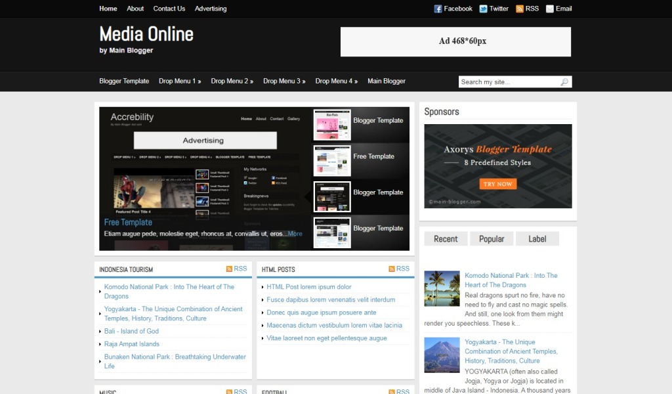Go to Home in top menu

[x=108, y=9]
